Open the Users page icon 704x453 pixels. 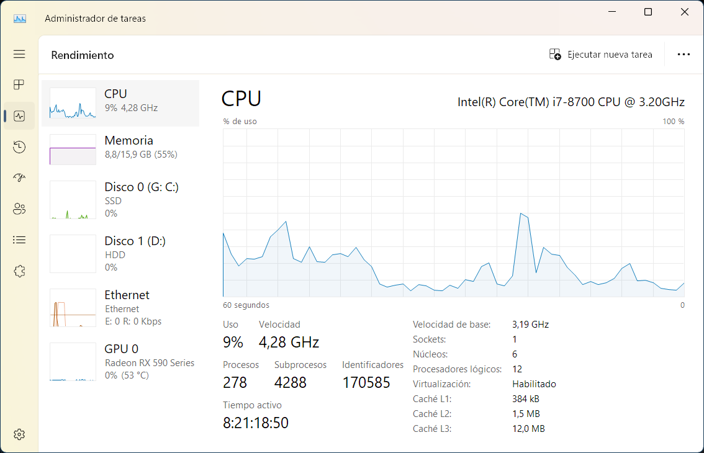pyautogui.click(x=19, y=209)
